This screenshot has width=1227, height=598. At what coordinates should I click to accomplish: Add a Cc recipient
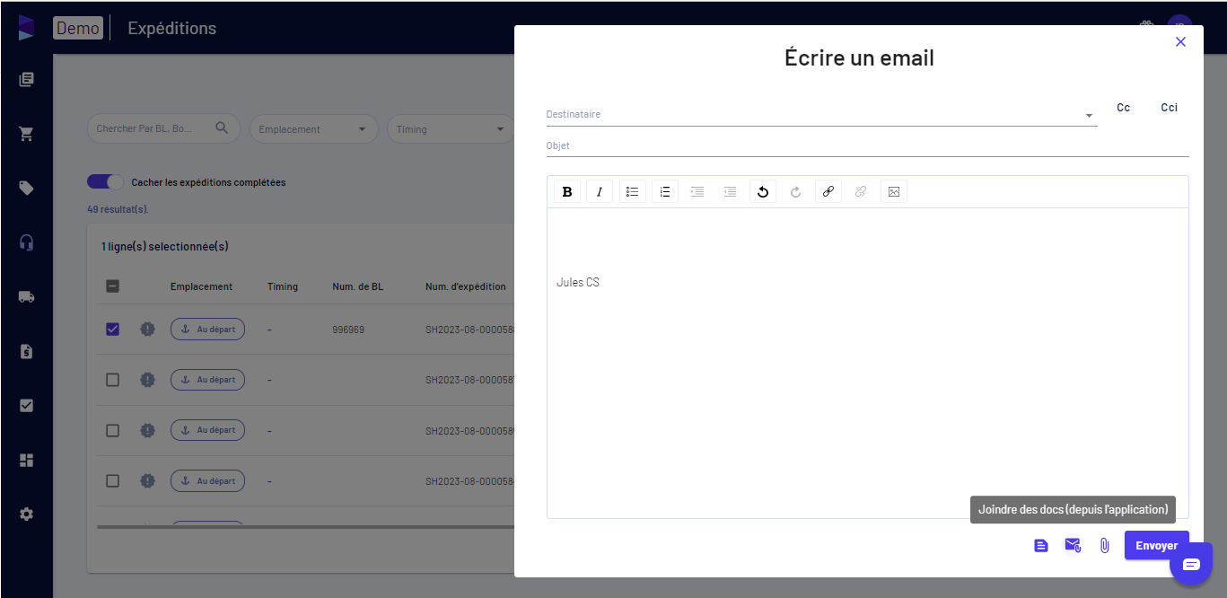click(x=1123, y=108)
